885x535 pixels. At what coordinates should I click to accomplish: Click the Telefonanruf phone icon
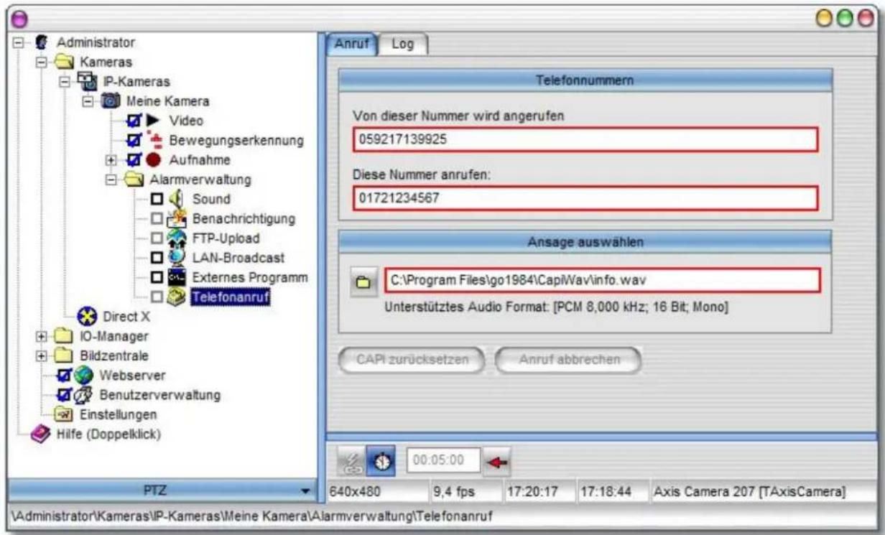pyautogui.click(x=177, y=296)
